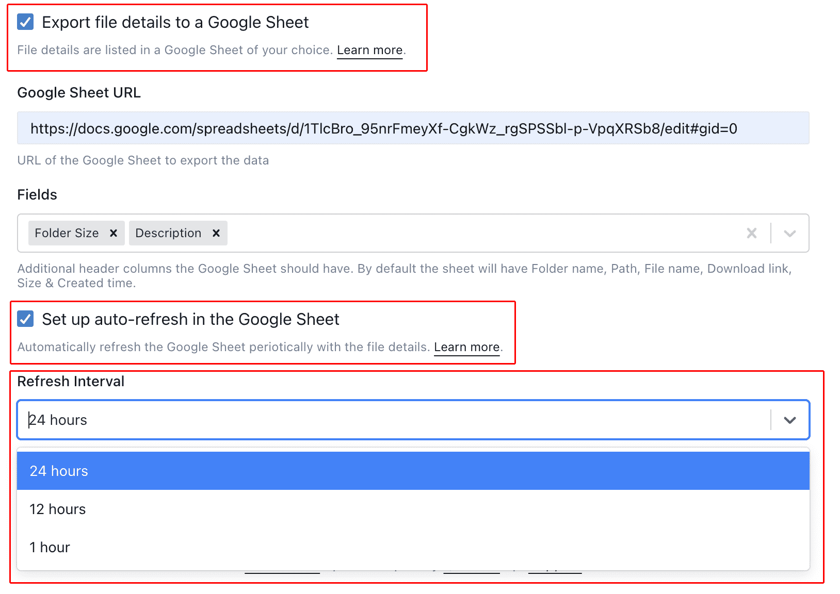Image resolution: width=840 pixels, height=594 pixels.
Task: Clear all selected Fields
Action: (x=752, y=233)
